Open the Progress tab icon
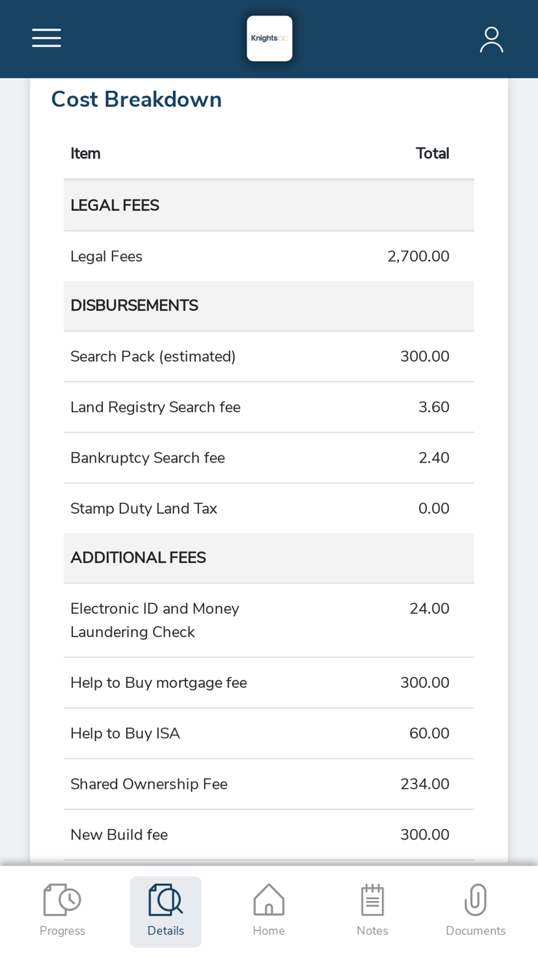 click(x=62, y=900)
